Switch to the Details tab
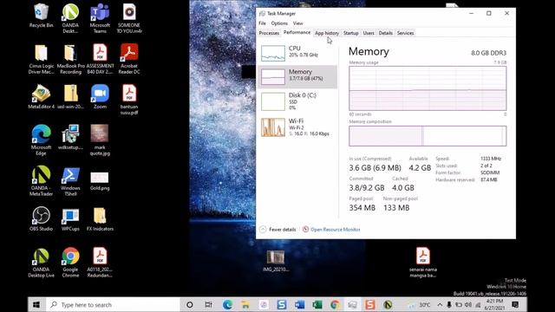The image size is (555, 312). pyautogui.click(x=385, y=33)
